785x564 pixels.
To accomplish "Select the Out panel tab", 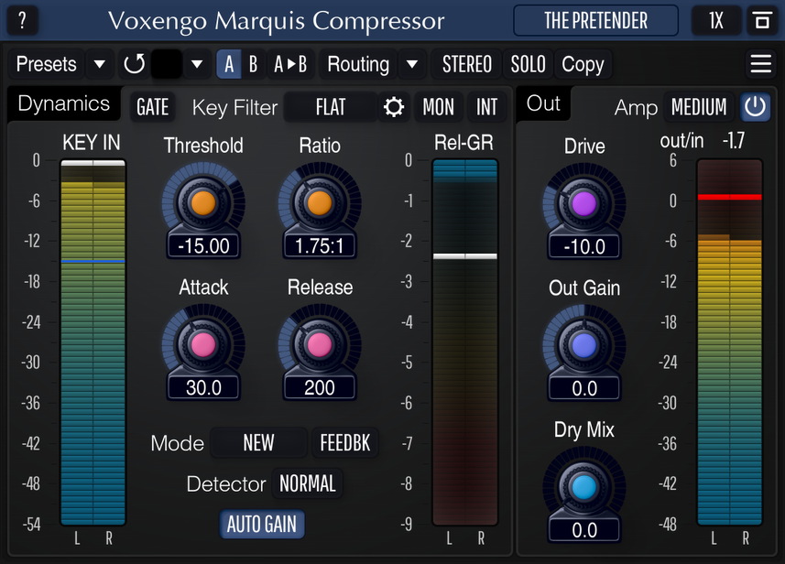I will pos(543,103).
